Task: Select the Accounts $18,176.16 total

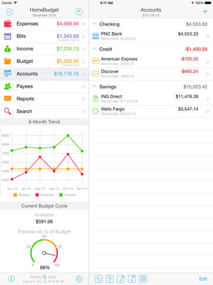Action: tap(66, 74)
